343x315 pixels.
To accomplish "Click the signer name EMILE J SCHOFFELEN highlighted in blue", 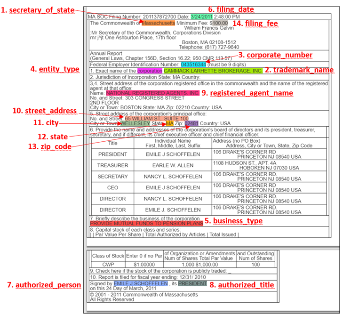I will click(x=141, y=283).
